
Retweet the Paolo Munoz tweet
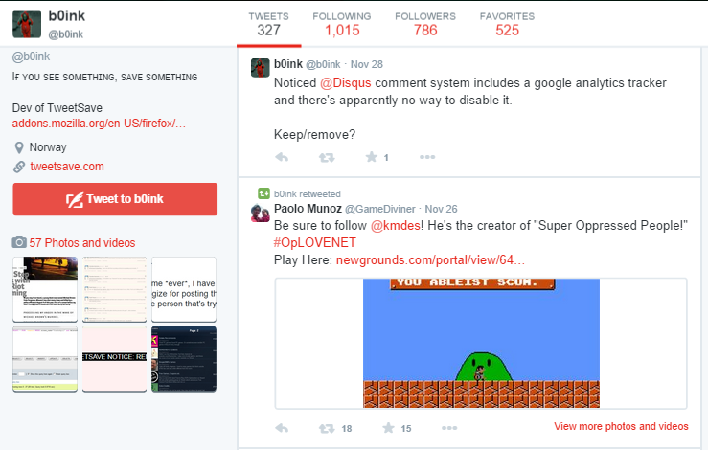(x=327, y=427)
